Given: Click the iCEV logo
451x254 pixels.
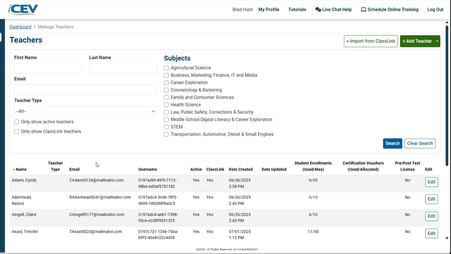Looking at the screenshot, I should pos(23,9).
